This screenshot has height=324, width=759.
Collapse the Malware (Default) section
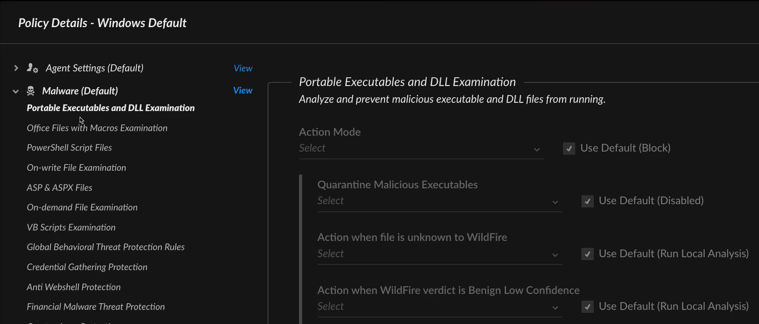(x=16, y=91)
